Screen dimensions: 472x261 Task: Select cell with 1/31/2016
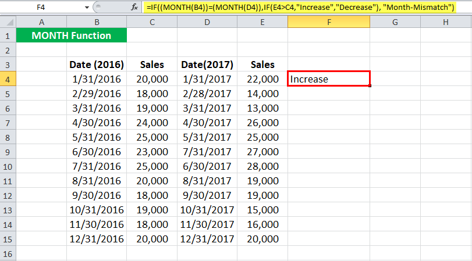(97, 79)
